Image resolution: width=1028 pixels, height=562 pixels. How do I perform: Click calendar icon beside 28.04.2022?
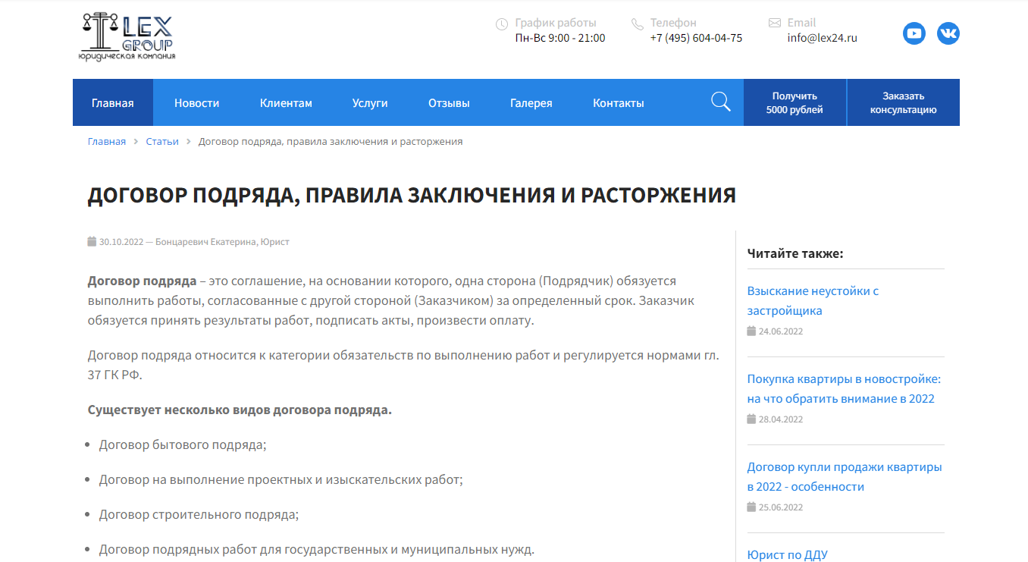click(x=751, y=419)
